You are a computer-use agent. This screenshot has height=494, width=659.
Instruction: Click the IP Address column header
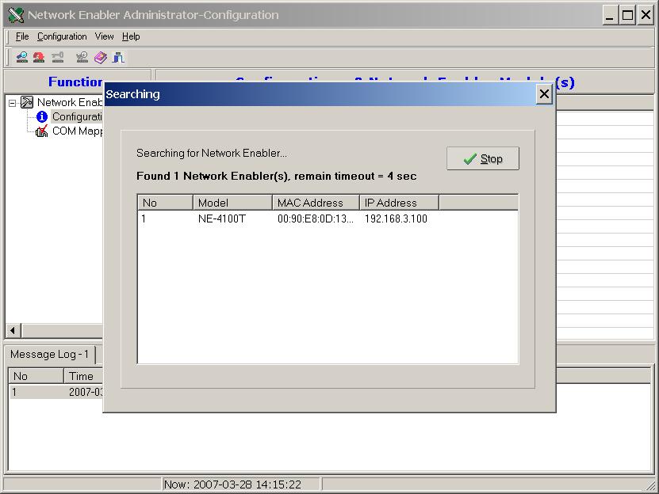(x=399, y=203)
